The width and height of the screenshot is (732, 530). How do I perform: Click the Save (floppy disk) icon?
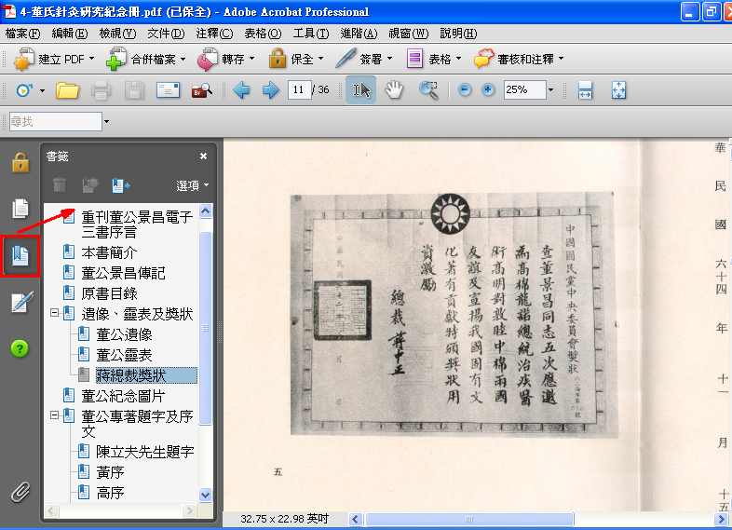point(134,90)
